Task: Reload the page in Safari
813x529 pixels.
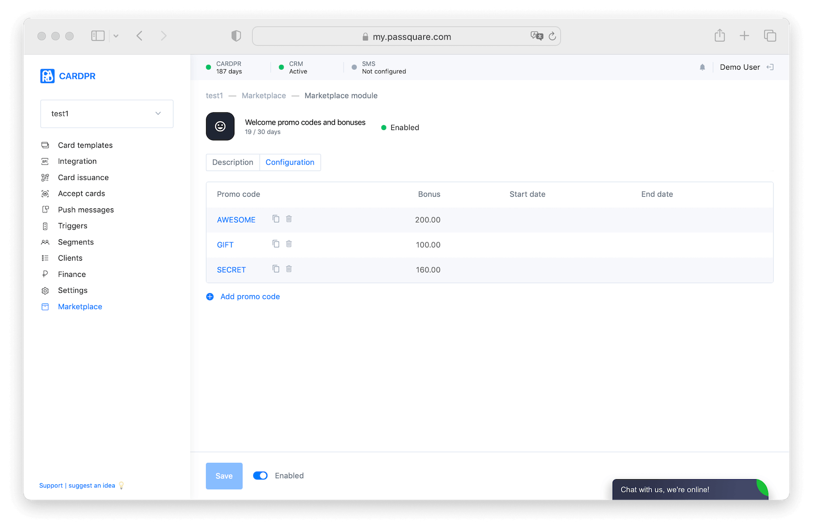Action: 552,36
